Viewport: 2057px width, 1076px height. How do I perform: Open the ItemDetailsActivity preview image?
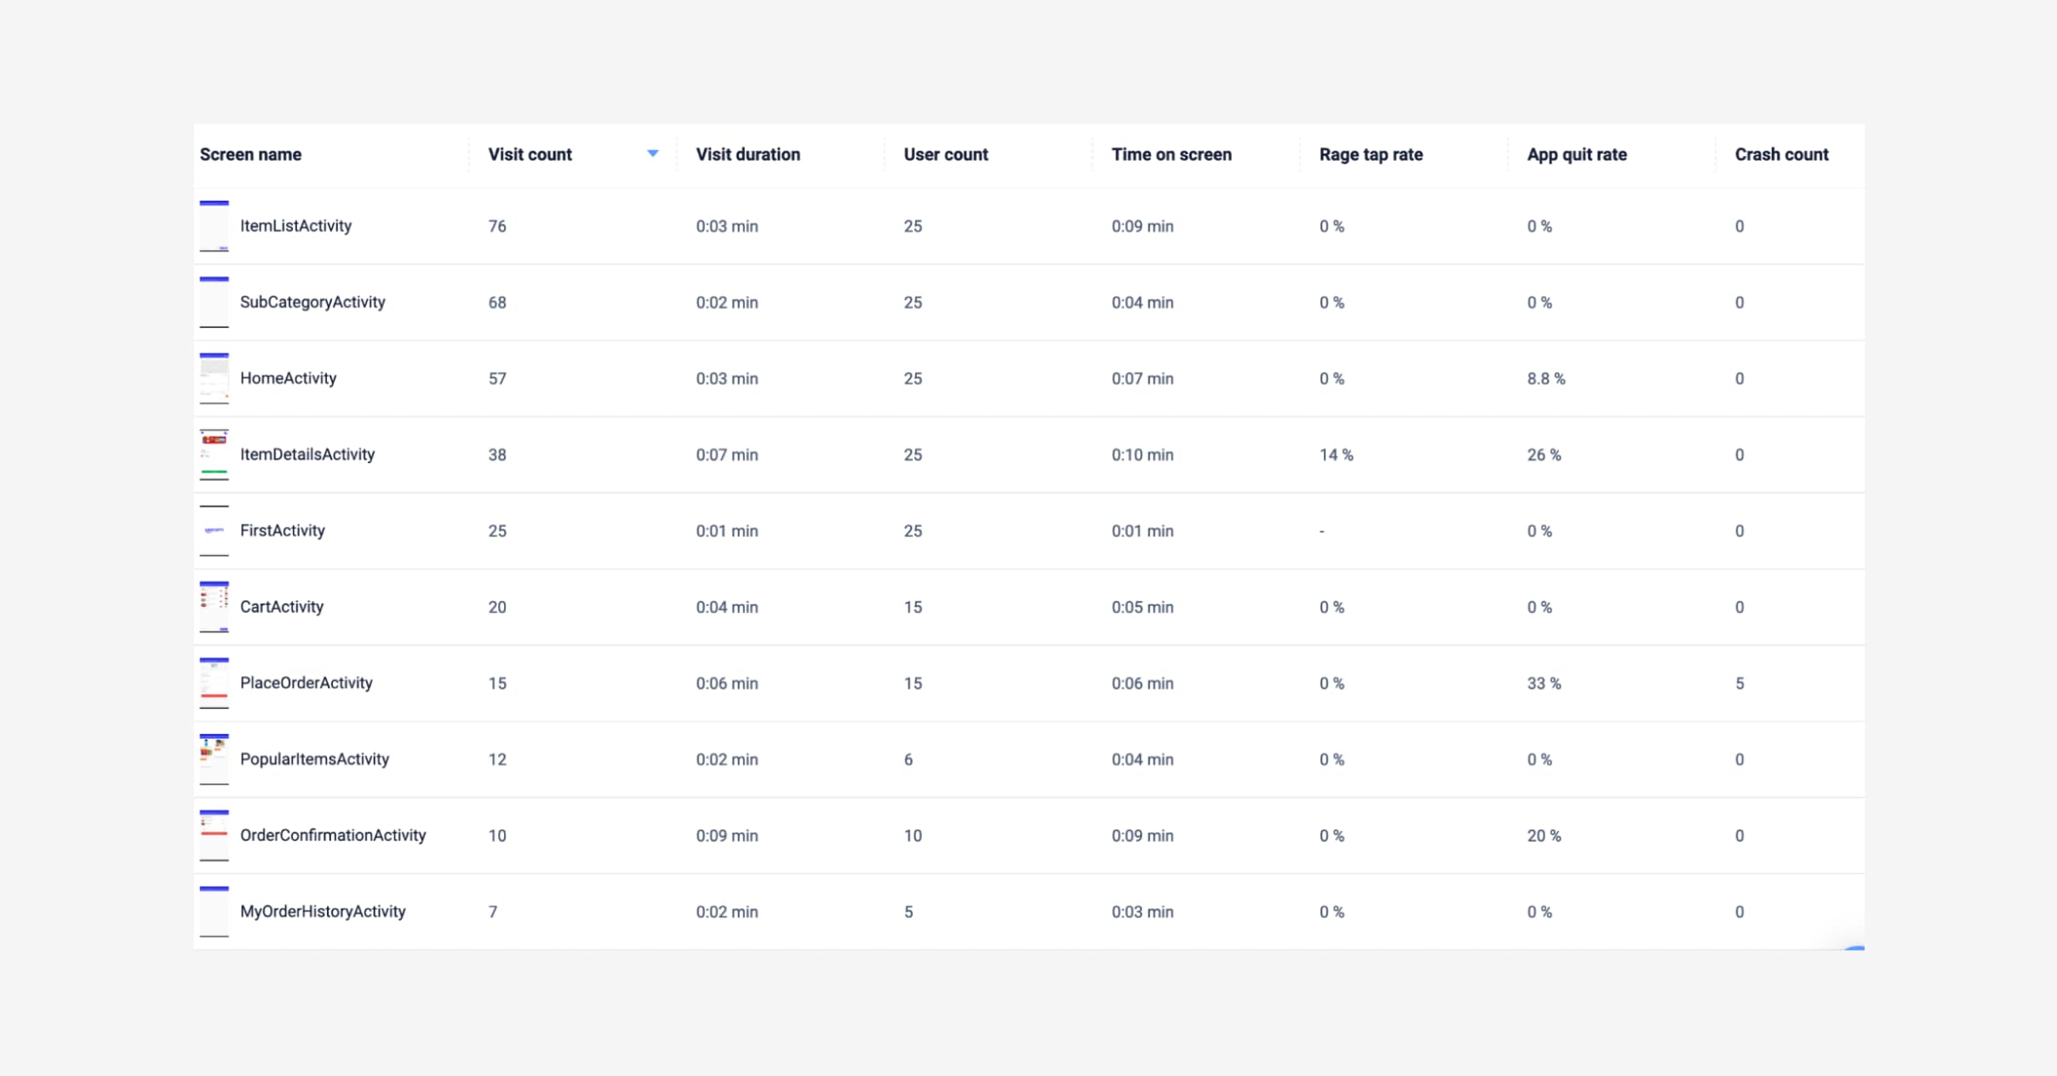[x=214, y=454]
